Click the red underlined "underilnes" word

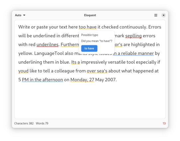(x=47, y=45)
